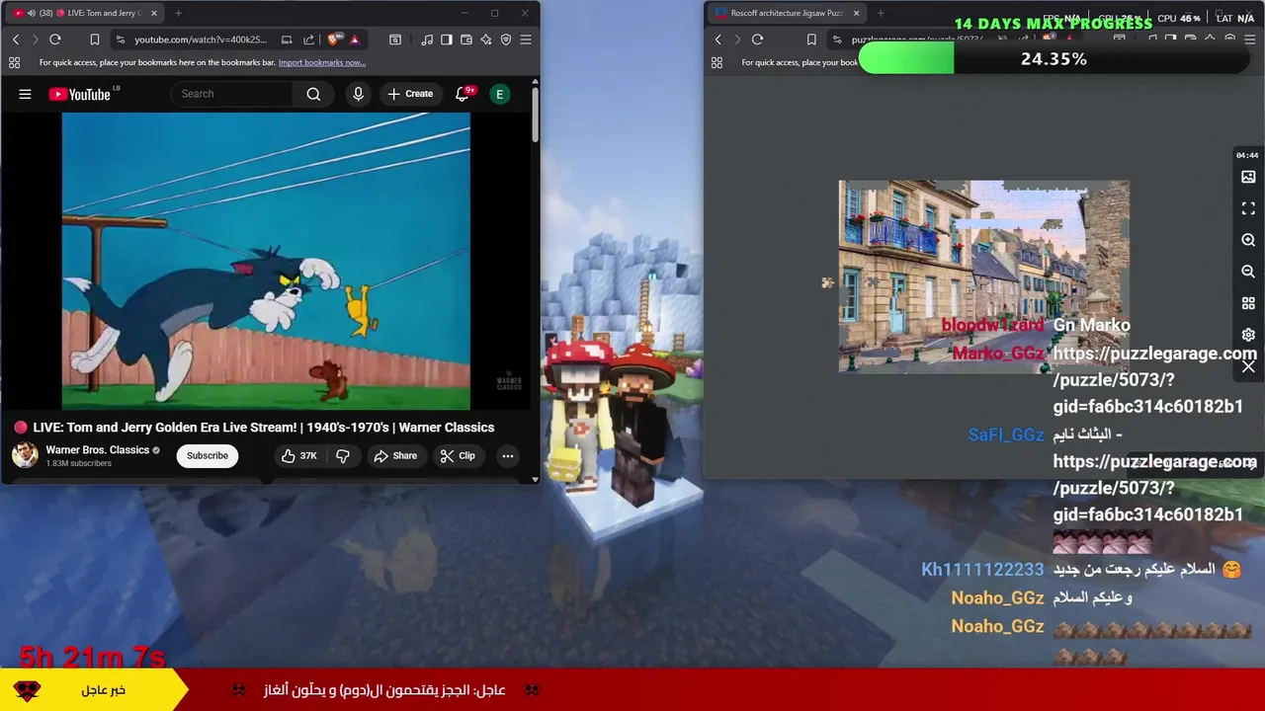Image resolution: width=1265 pixels, height=711 pixels.
Task: Start voice search with the microphone icon
Action: 358,94
